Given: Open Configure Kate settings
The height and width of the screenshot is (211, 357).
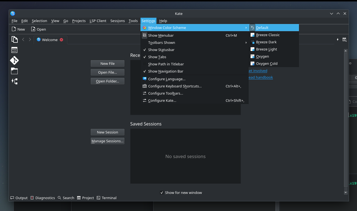Looking at the screenshot, I should (x=195, y=100).
